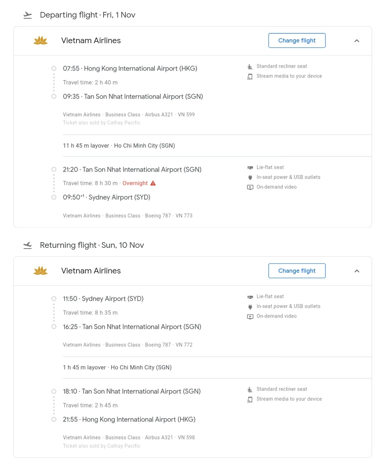Click Vietnam Airlines lotus logo in departing card
Screen dimensions: 379x470
pos(41,41)
